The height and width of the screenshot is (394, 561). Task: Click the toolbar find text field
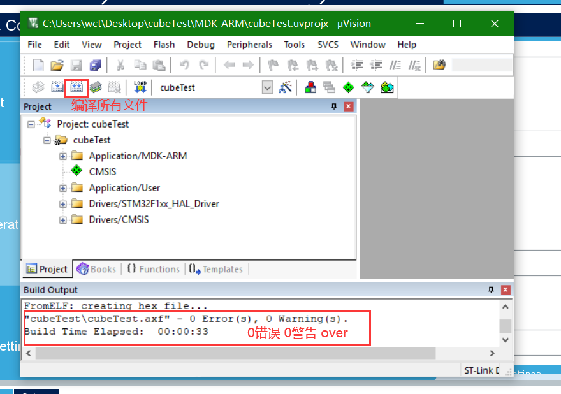point(481,65)
